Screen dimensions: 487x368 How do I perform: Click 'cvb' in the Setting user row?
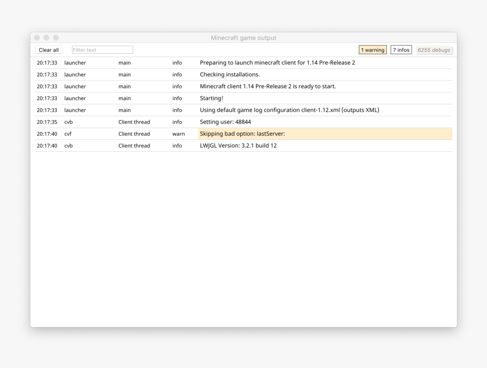[x=69, y=122]
